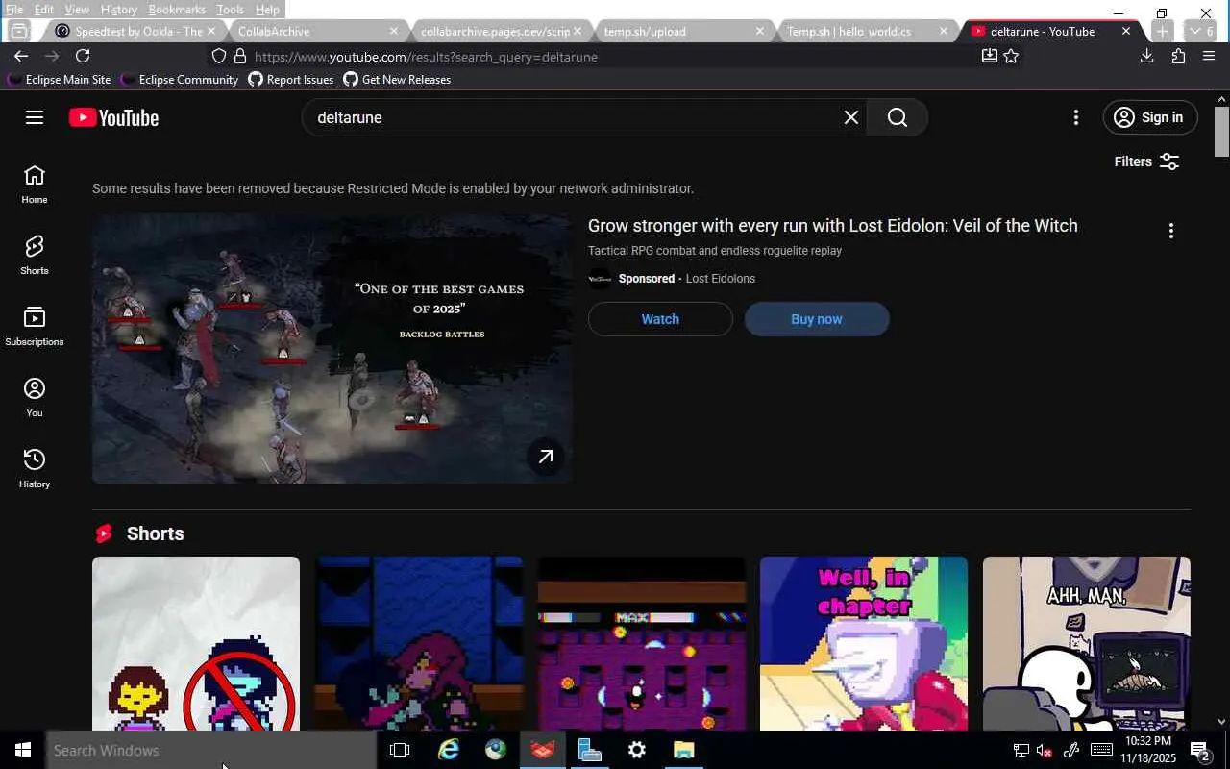The width and height of the screenshot is (1230, 769).
Task: Click the Search Windows taskbar box
Action: pos(211,750)
